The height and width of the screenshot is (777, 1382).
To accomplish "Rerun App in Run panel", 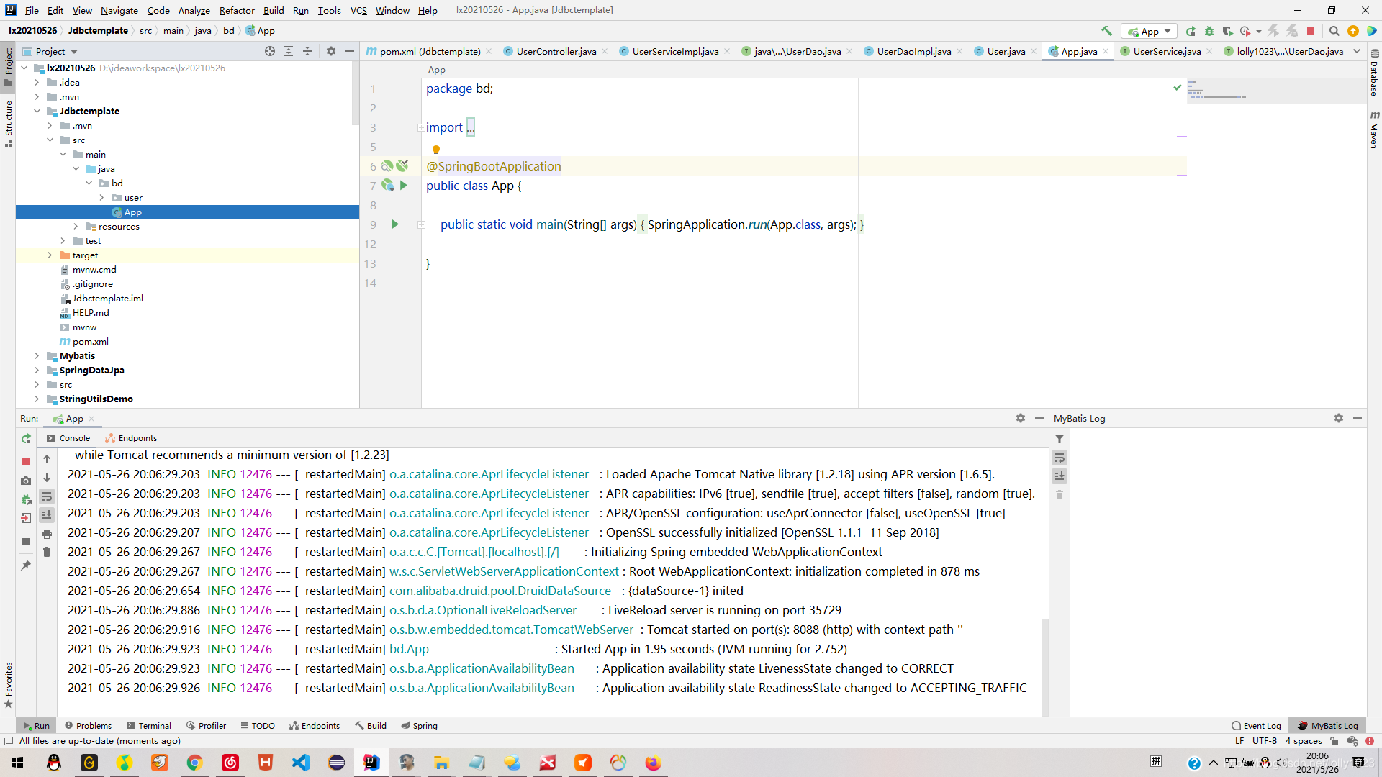I will (x=26, y=439).
